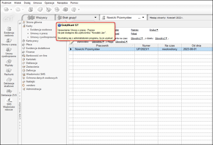Open the z działu (dowolny) filter dropdown
Viewport: 213px width, 145px height.
(161, 38)
